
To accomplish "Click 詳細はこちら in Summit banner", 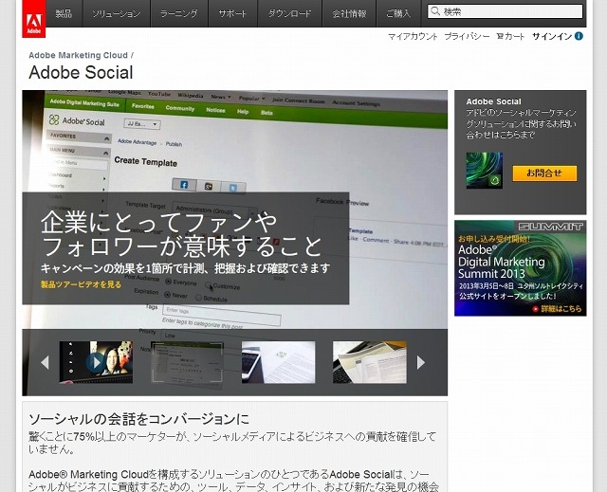I will point(558,309).
